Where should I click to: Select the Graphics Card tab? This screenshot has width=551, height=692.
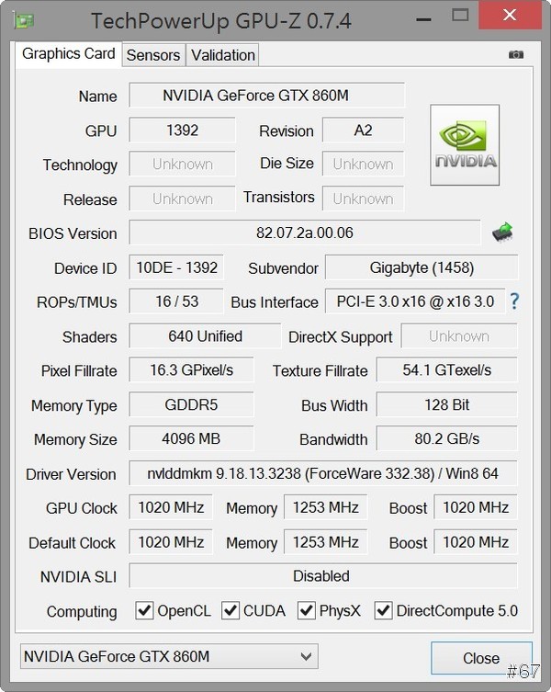pyautogui.click(x=68, y=54)
